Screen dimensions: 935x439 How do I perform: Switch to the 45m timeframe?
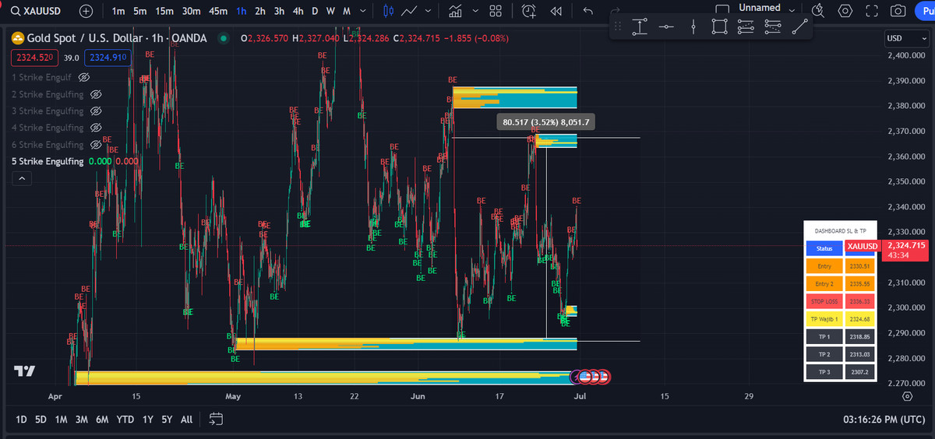pos(218,12)
